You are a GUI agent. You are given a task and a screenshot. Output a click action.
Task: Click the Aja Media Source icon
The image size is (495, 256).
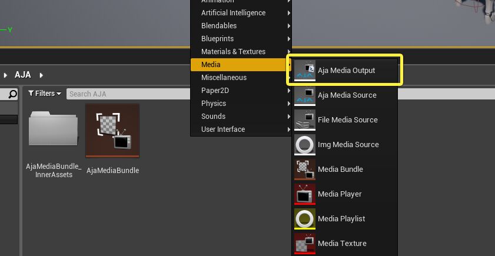(x=305, y=95)
